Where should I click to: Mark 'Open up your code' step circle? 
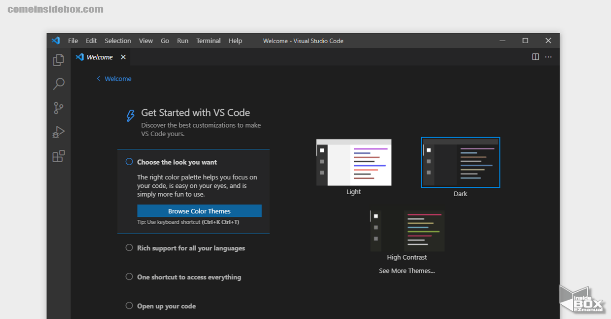[129, 305]
